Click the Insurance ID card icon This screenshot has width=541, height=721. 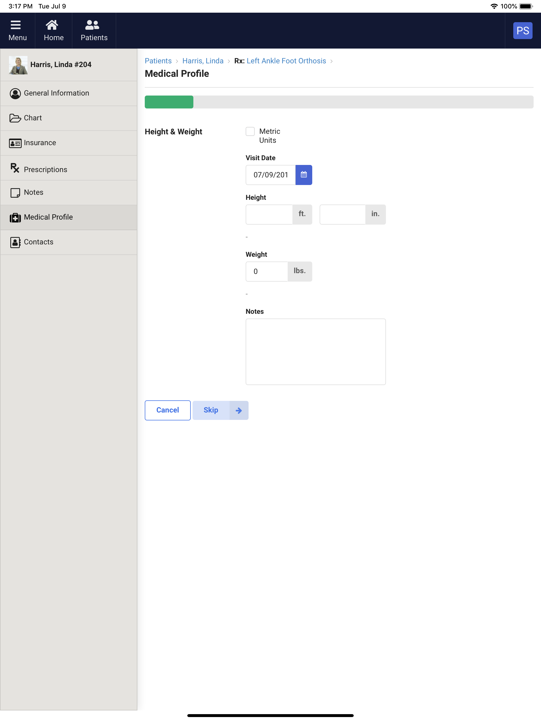15,143
